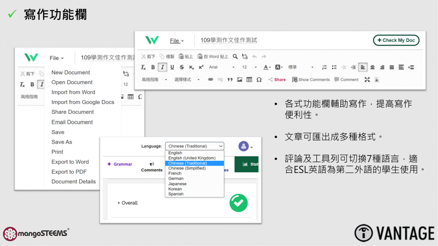Screen dimensions: 438x246
Task: Insert special character with the Omega icon
Action: [259, 80]
